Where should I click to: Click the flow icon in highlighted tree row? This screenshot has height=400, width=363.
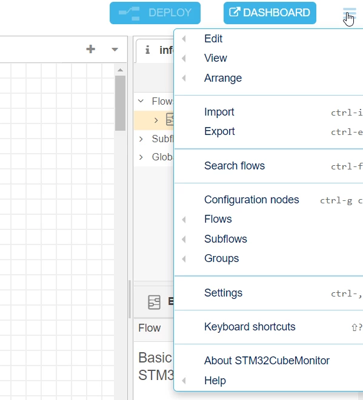click(170, 119)
